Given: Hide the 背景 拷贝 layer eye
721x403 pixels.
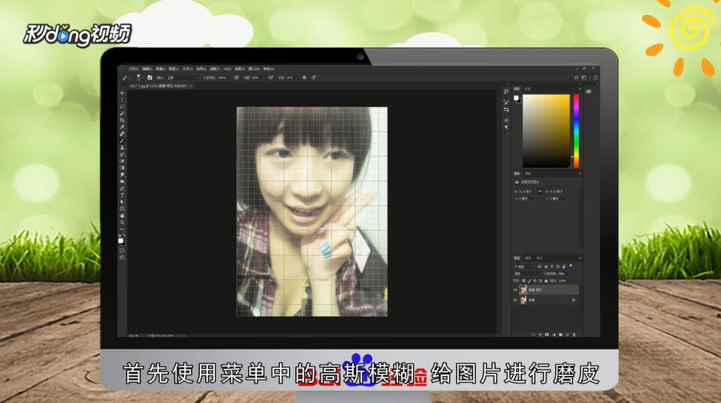Looking at the screenshot, I should pos(515,290).
